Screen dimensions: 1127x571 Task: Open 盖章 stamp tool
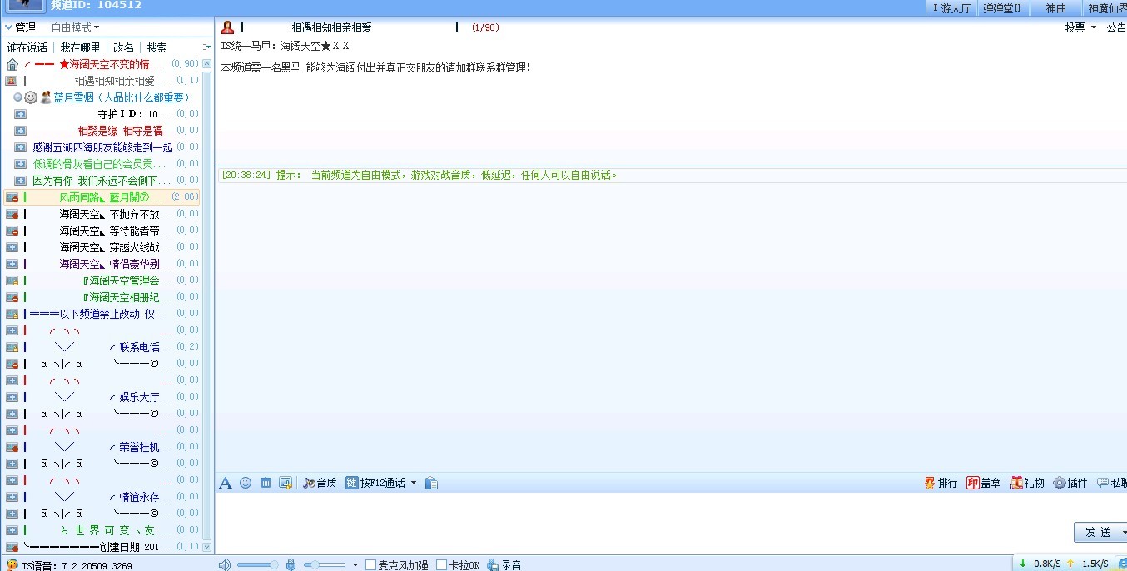[x=983, y=483]
